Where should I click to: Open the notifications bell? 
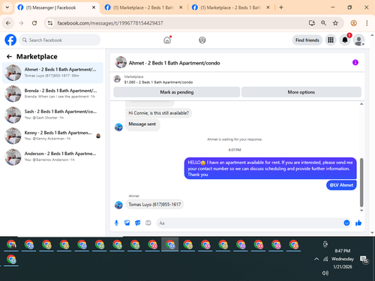(x=345, y=40)
